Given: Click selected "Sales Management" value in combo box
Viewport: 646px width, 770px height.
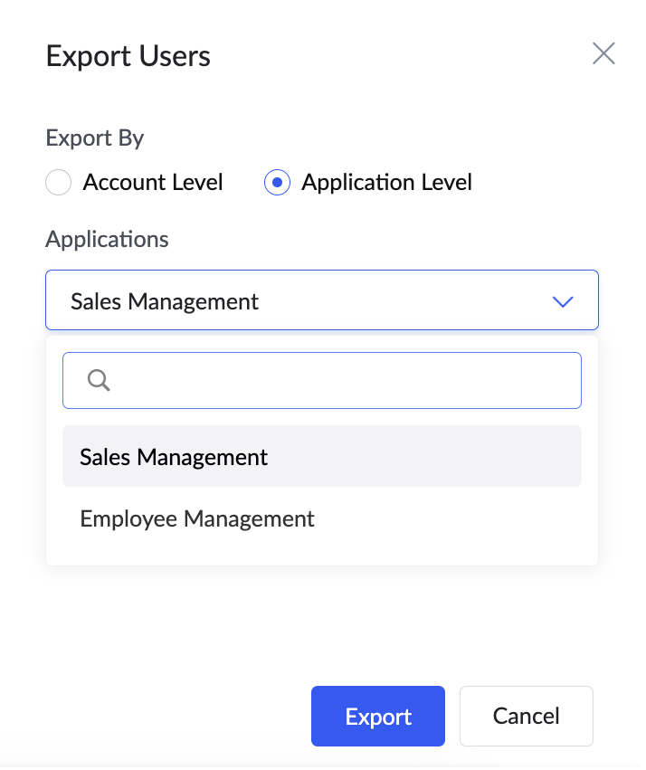Looking at the screenshot, I should click(x=165, y=301).
